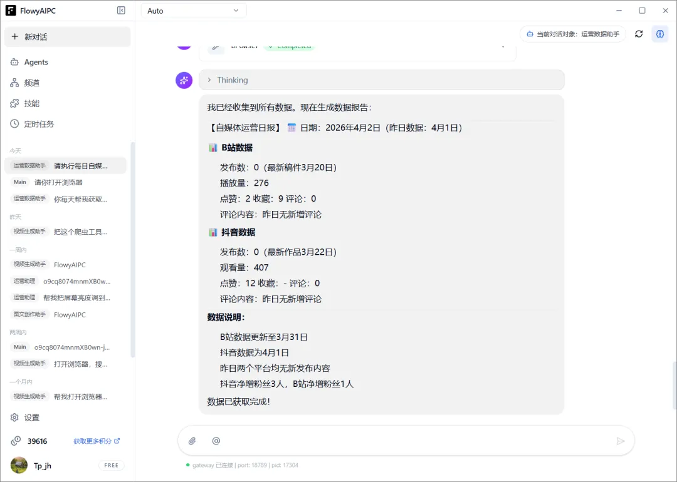Viewport: 677px width, 482px height.
Task: Expand the Thinking section
Action: (x=382, y=80)
